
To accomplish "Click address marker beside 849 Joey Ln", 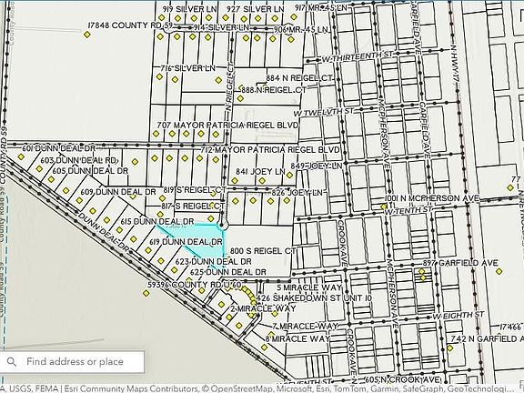I will 289,175.
